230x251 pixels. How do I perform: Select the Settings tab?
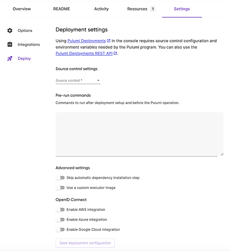tap(182, 9)
